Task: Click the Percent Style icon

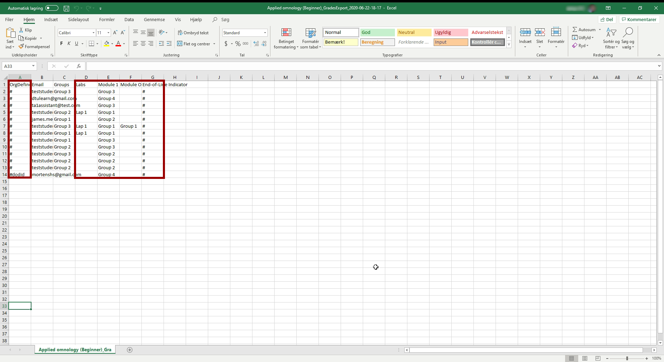Action: [238, 44]
